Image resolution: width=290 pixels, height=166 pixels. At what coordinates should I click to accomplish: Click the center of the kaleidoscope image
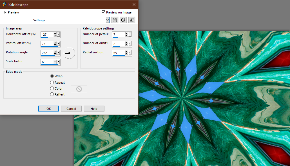click(182, 98)
